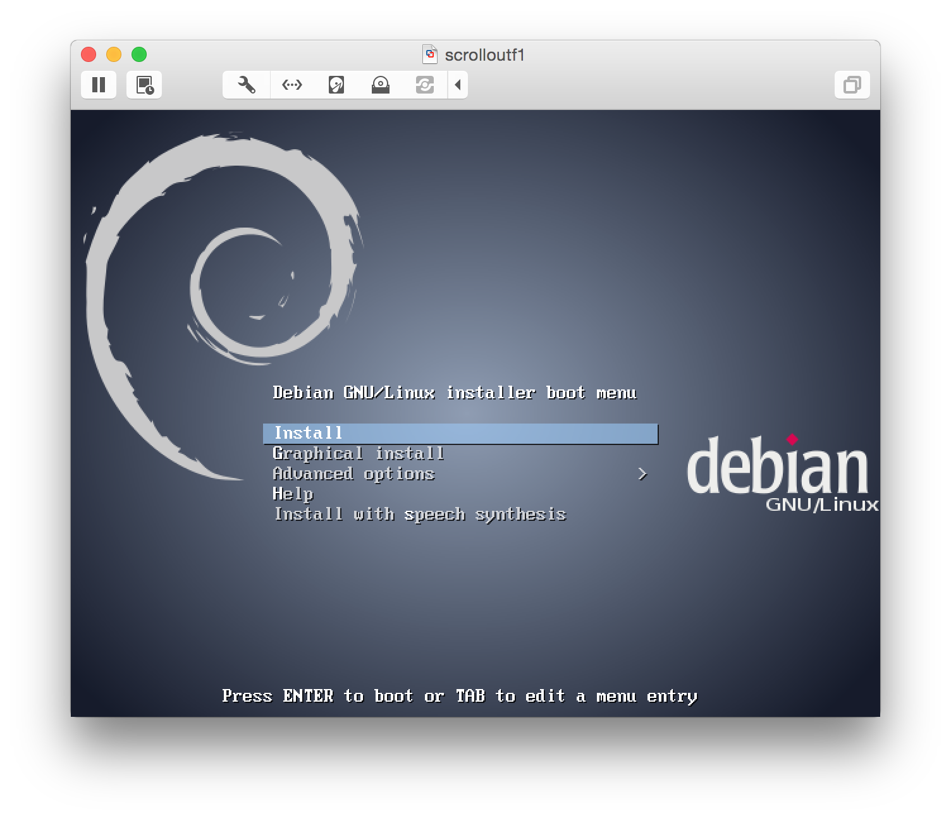Expand Advanced options submenu arrow
Screen dimensions: 951x818
click(642, 474)
